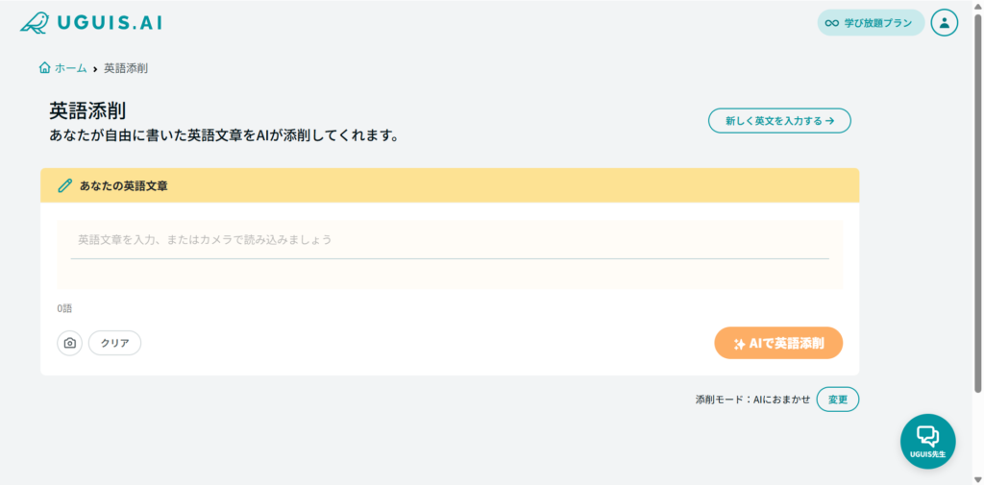
Task: Click the scrollbar up arrow
Action: click(977, 6)
